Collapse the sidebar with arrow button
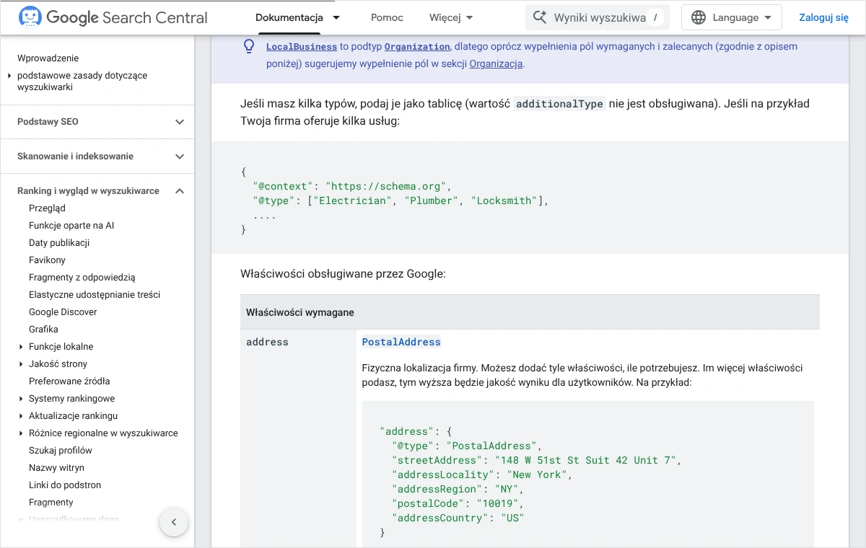Viewport: 866px width, 548px height. point(174,522)
